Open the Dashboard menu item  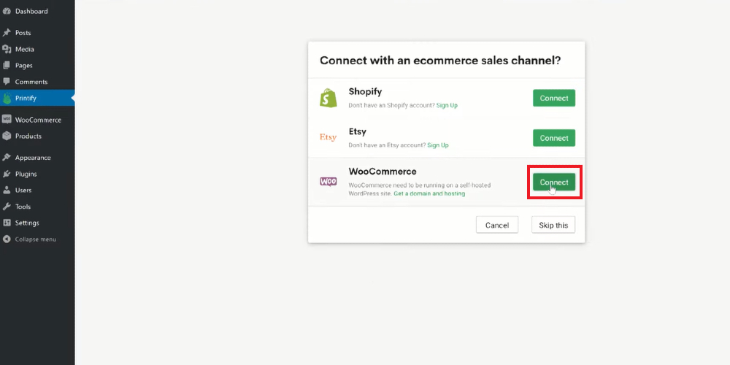point(37,11)
